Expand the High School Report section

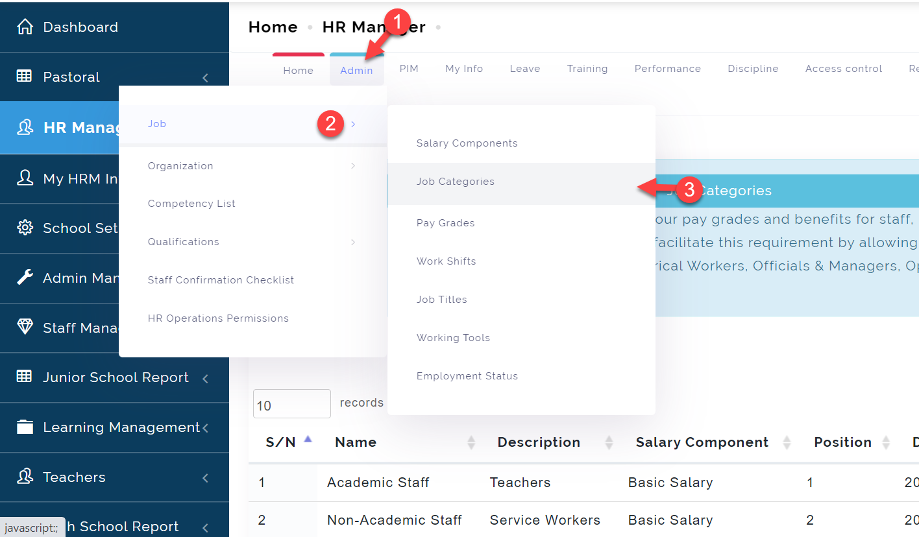point(205,528)
